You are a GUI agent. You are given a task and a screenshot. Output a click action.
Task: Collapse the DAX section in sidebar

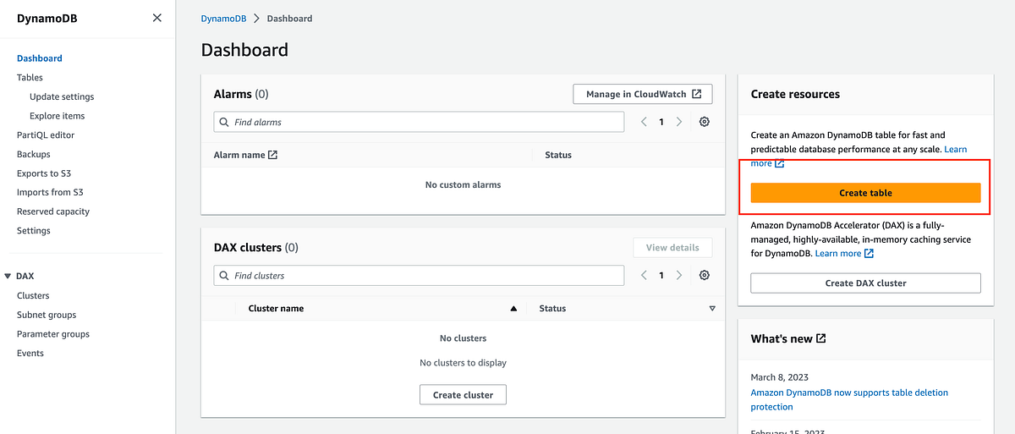pos(8,276)
